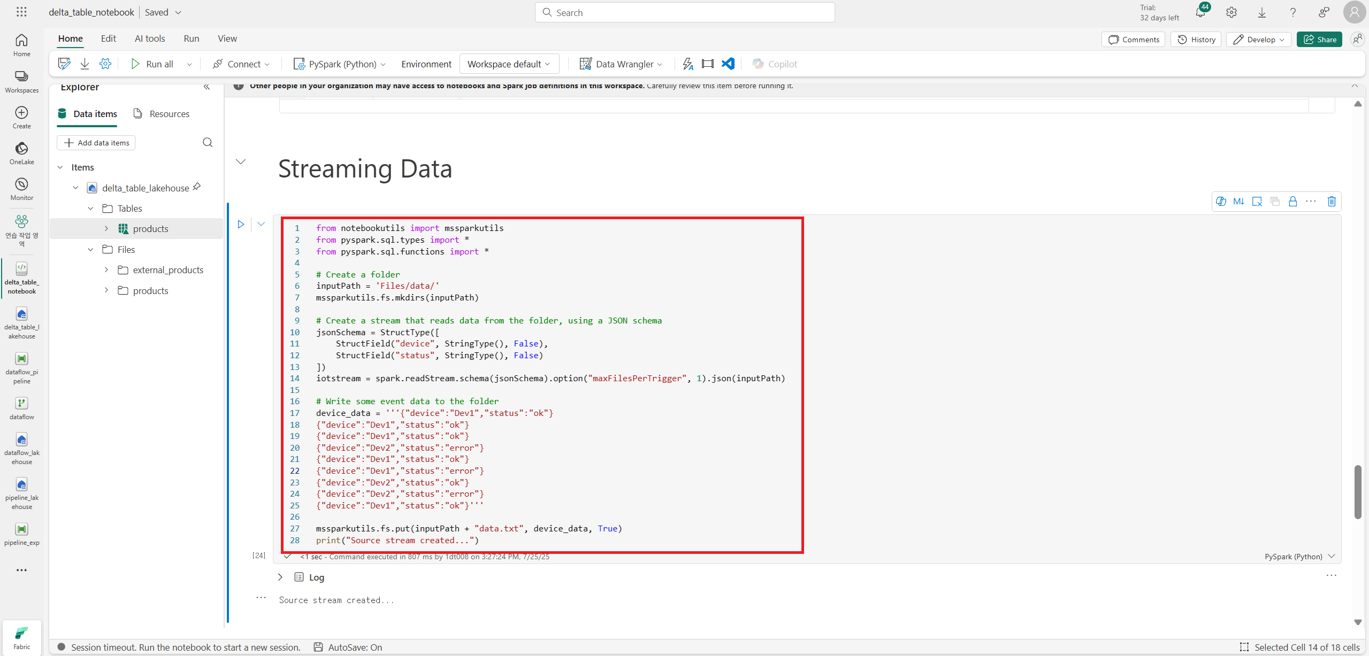
Task: Open the notebook settings gear icon
Action: 105,64
